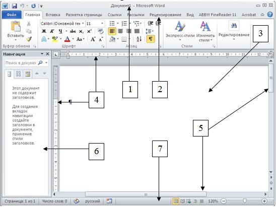Click the Вставить paste button
The width and height of the screenshot is (276, 207).
[x=16, y=31]
